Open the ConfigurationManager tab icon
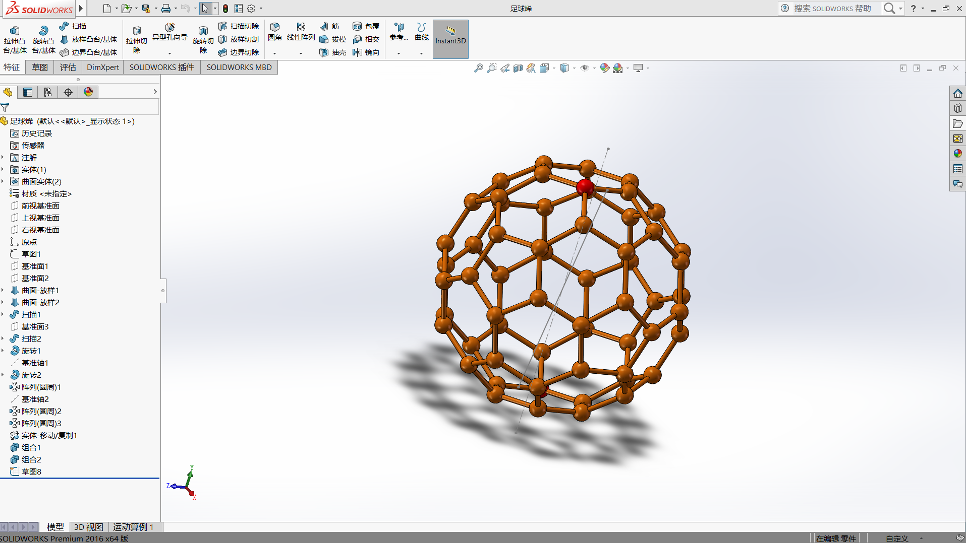Screen dimensions: 966x543 48,92
